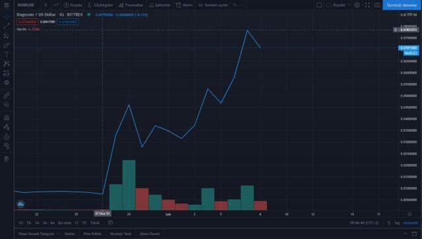Viewport: 422px width, 239px height.
Task: Select the ruler measure tool
Action: [x=7, y=95]
